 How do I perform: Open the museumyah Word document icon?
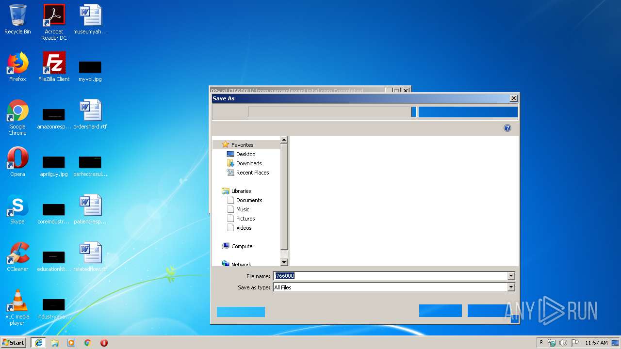pos(90,20)
